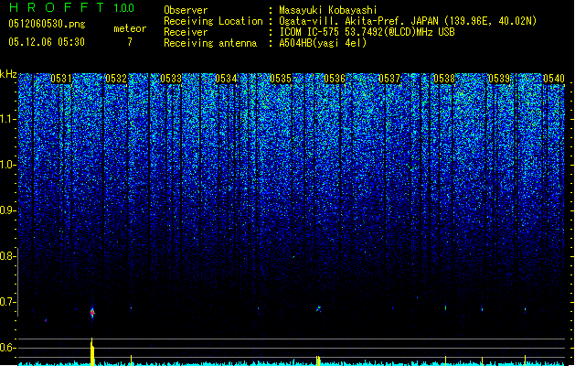Select the 0535 time marker
Viewport: 575px width, 366px height.
[281, 79]
